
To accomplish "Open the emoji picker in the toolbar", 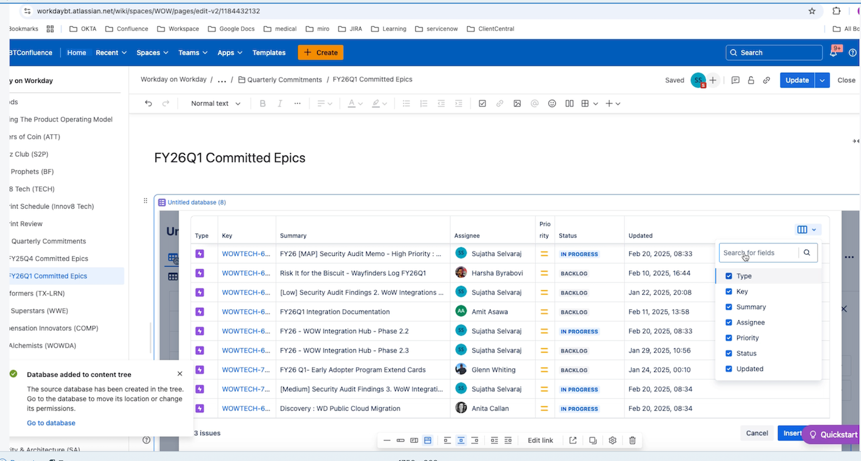I will [x=552, y=103].
